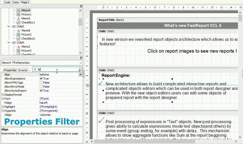Select the Memo4 text object icon
Image resolution: width=243 pixels, height=144 pixels.
(18, 10)
